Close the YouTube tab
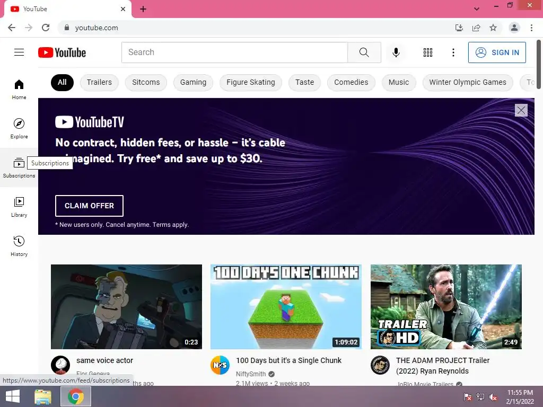Viewport: 543px width, 407px height. point(123,9)
